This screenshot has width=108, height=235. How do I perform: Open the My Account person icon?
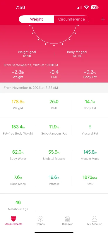[95, 219]
